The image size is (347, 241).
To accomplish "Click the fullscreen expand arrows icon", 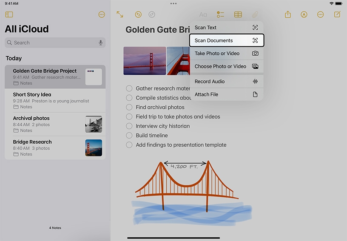I will pyautogui.click(x=120, y=14).
